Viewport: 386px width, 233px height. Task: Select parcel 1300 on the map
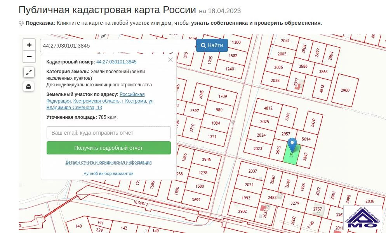pos(236,42)
